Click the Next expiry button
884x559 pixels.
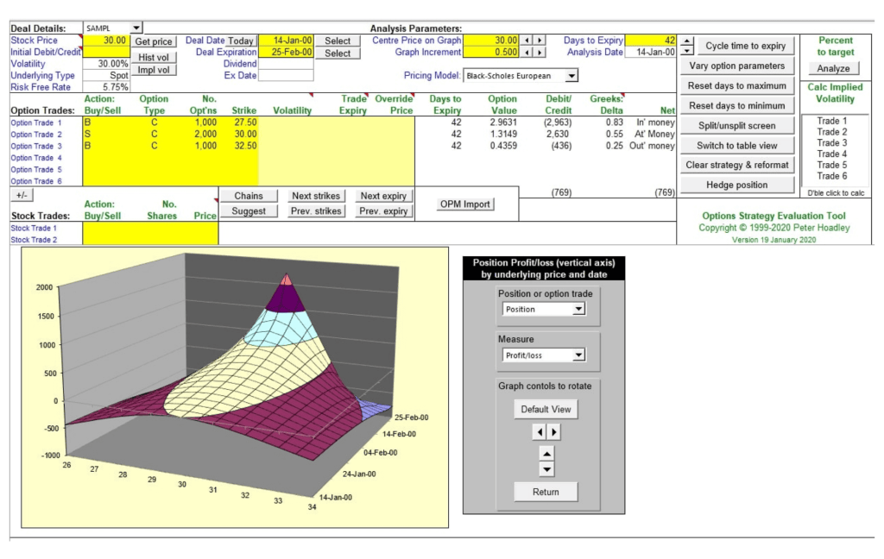(x=383, y=196)
